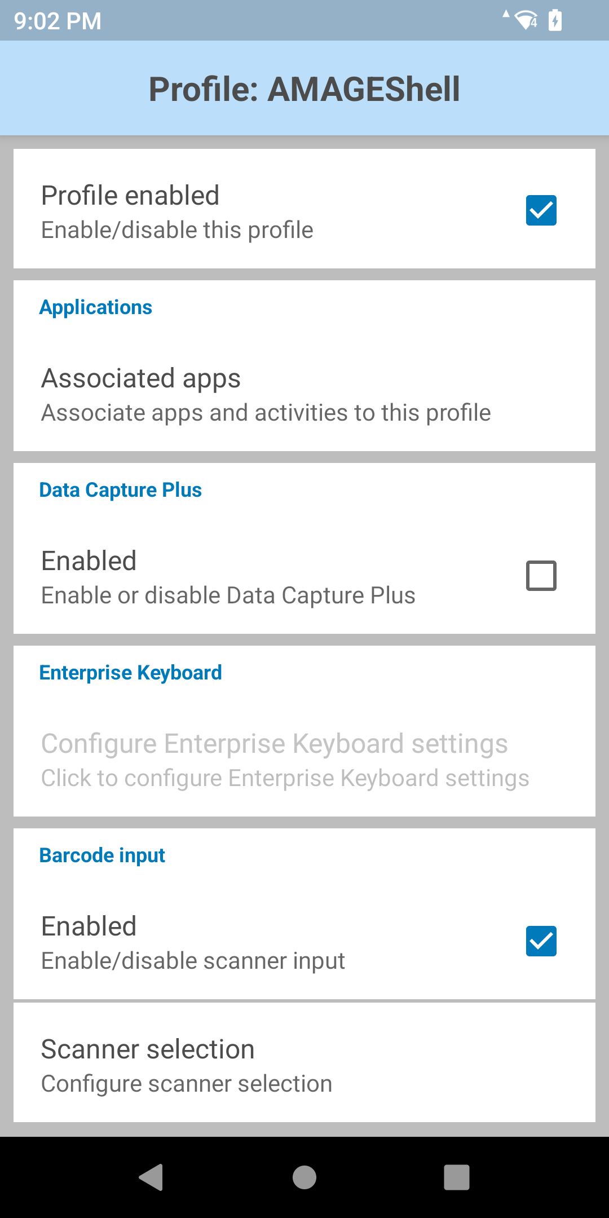Viewport: 609px width, 1218px height.
Task: Select the Profile enabled row label
Action: click(x=130, y=196)
